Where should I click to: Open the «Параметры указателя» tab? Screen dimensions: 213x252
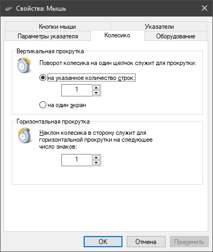pyautogui.click(x=48, y=36)
